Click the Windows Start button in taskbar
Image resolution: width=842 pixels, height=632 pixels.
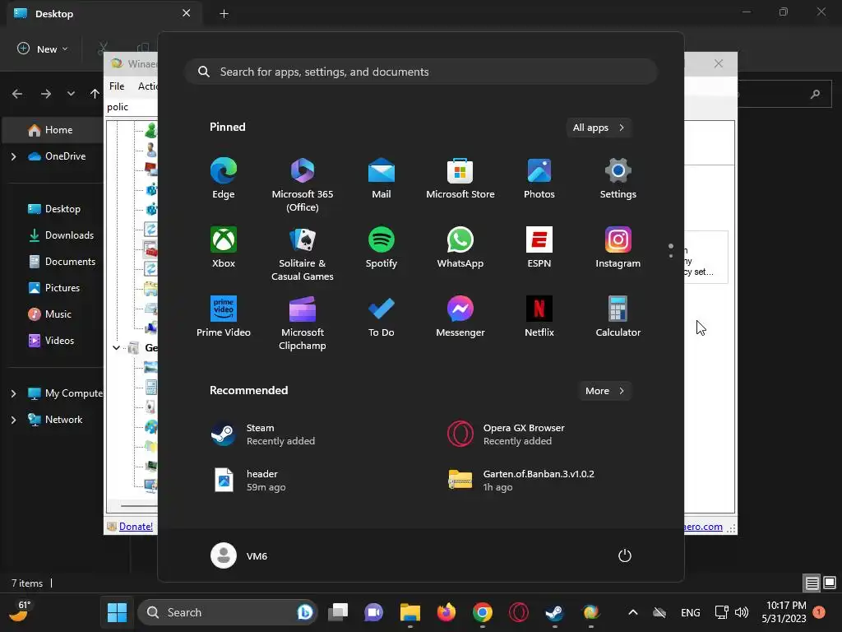point(117,612)
